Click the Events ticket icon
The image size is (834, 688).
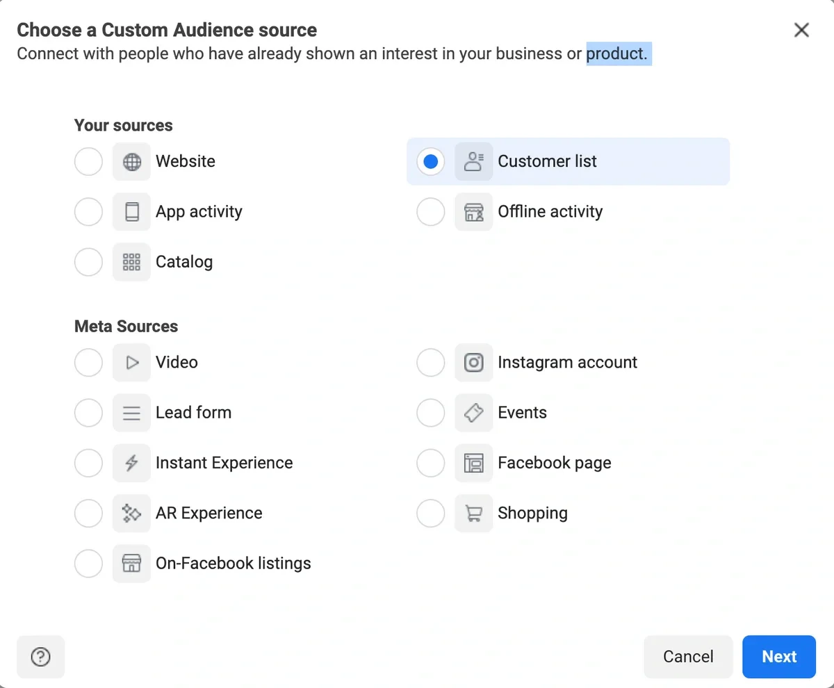tap(474, 412)
